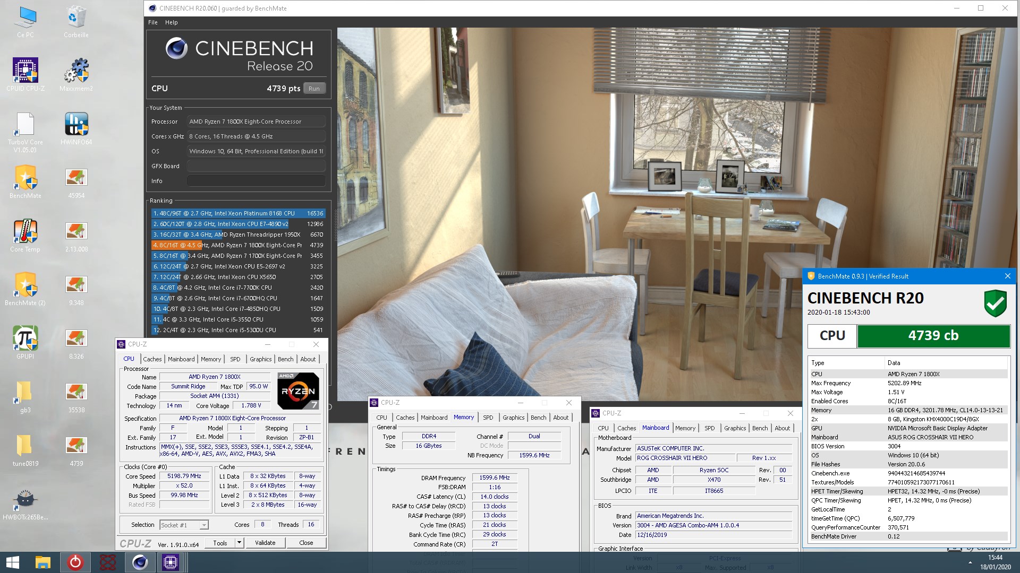Viewport: 1020px width, 573px height.
Task: Switch to Cinebench in the taskbar
Action: [x=140, y=562]
